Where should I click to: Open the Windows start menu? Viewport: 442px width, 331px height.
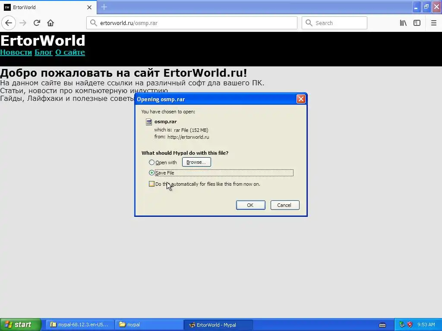(x=21, y=325)
